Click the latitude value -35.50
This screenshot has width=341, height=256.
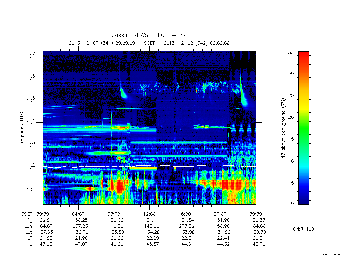pyautogui.click(x=116, y=232)
